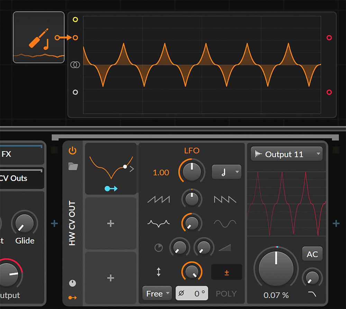Click the LFO modulator routing arrow icon
This screenshot has width=346, height=309.
[111, 188]
